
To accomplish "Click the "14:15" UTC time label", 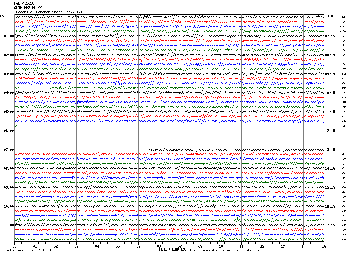I will (x=330, y=169).
